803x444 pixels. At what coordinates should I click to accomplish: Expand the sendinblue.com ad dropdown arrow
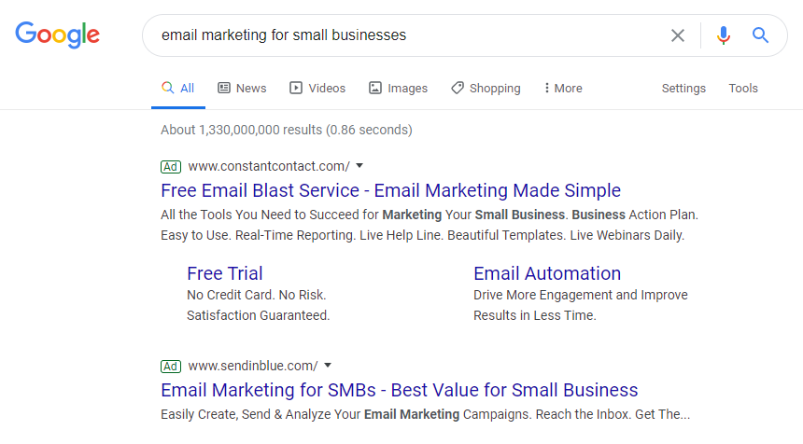tap(328, 366)
